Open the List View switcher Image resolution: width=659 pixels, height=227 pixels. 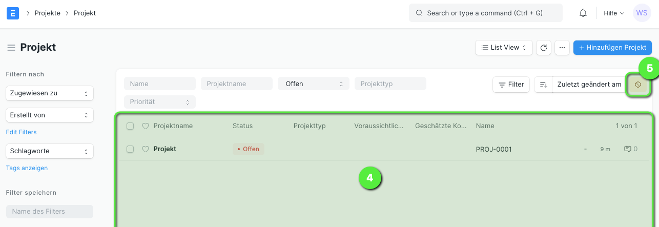(504, 48)
